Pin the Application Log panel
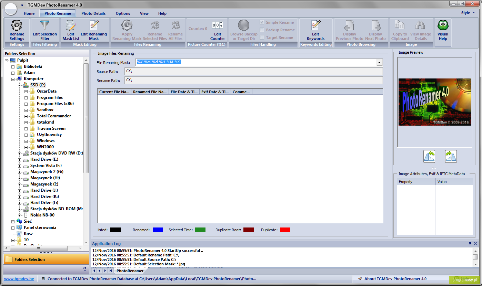The width and height of the screenshot is (482, 286). point(470,243)
